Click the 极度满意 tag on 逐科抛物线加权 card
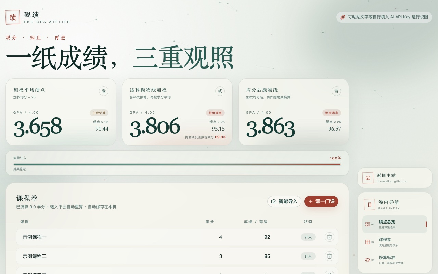Viewport: 438px width, 274px height. coord(215,113)
